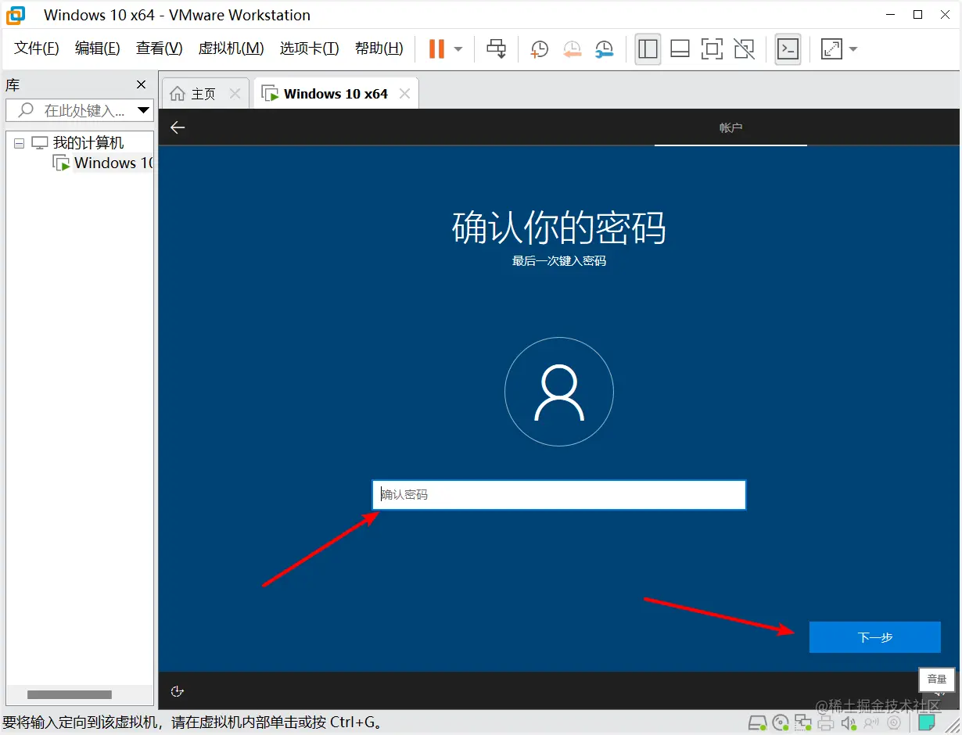Open the 虚拟机(M) menu
962x735 pixels.
coord(231,48)
